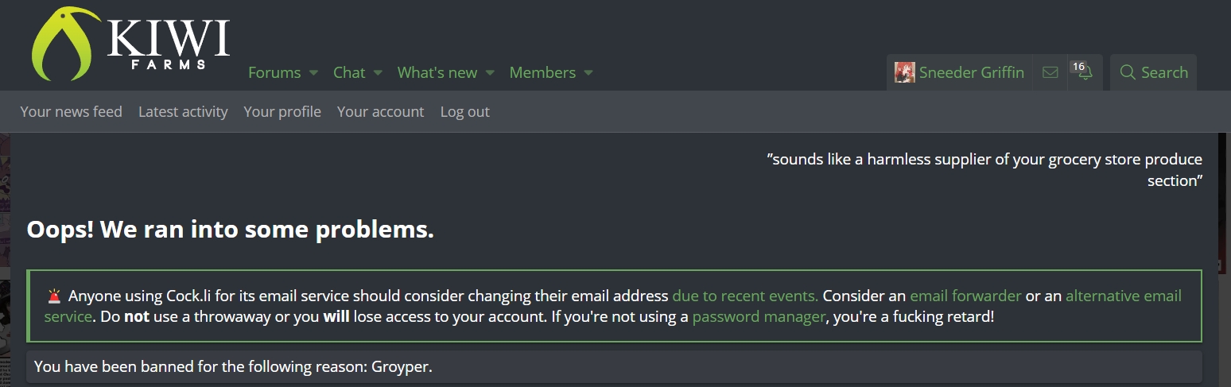This screenshot has width=1231, height=387.
Task: Click the Kiwi Farms logo
Action: click(130, 44)
